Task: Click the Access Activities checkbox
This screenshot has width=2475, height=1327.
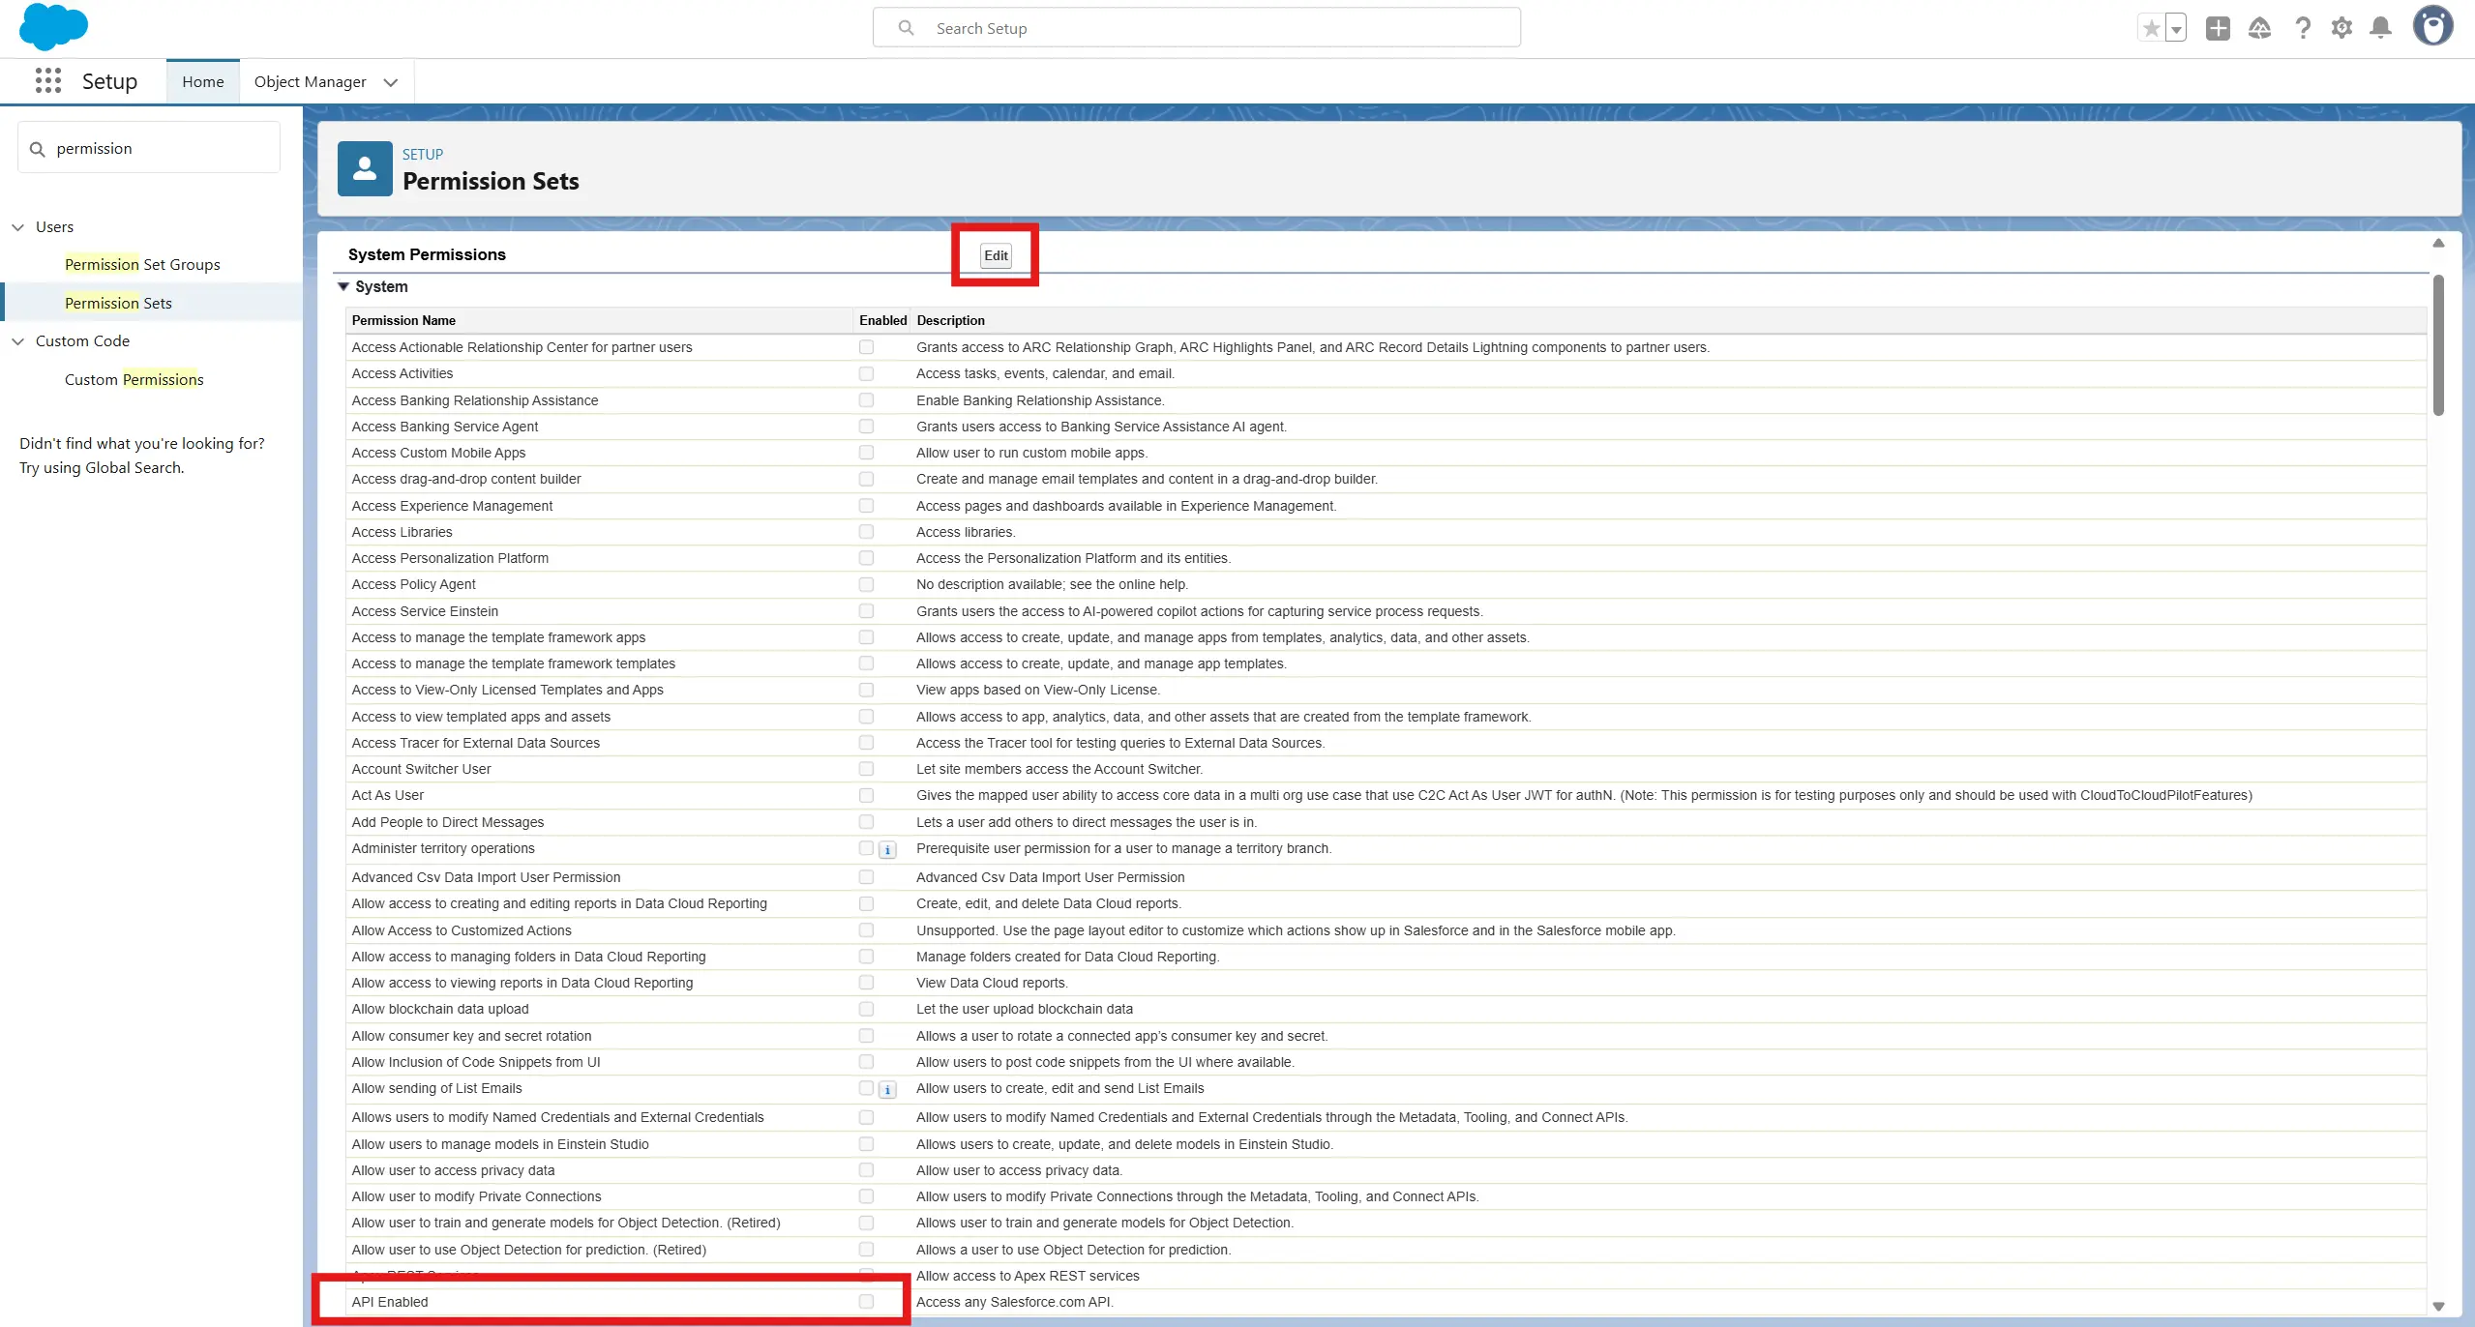Action: (866, 373)
